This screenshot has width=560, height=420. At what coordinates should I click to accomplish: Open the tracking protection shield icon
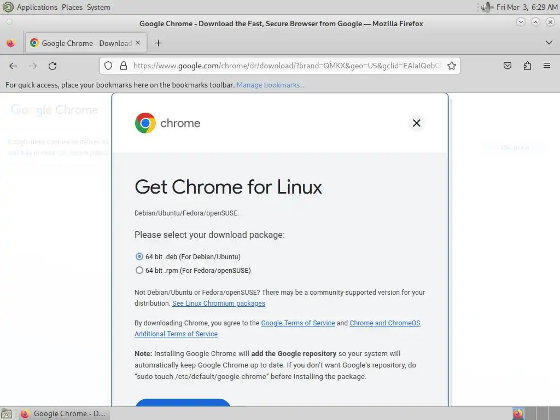(108, 66)
